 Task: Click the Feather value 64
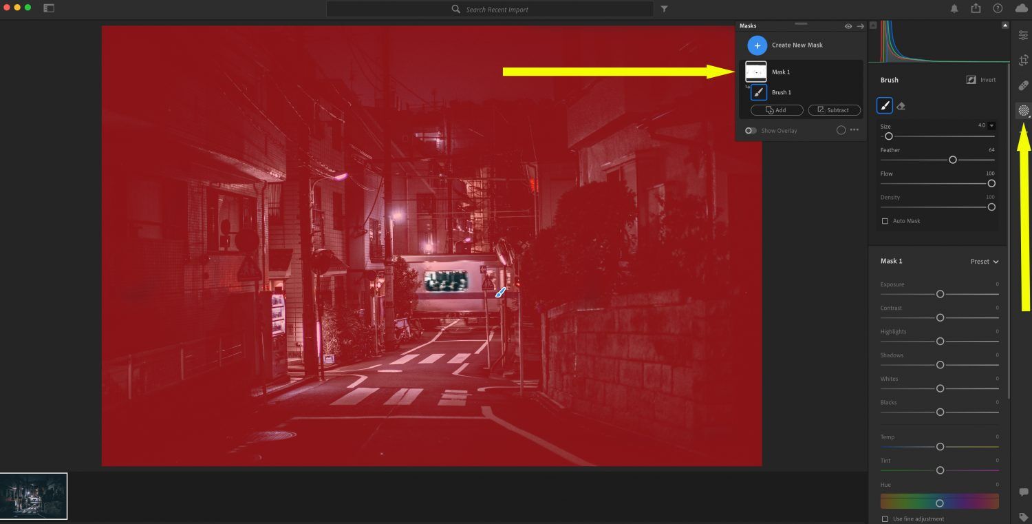(x=991, y=149)
